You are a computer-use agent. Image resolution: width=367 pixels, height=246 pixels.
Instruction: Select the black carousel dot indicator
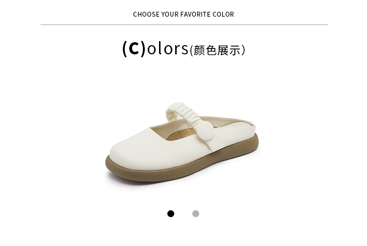171,214
